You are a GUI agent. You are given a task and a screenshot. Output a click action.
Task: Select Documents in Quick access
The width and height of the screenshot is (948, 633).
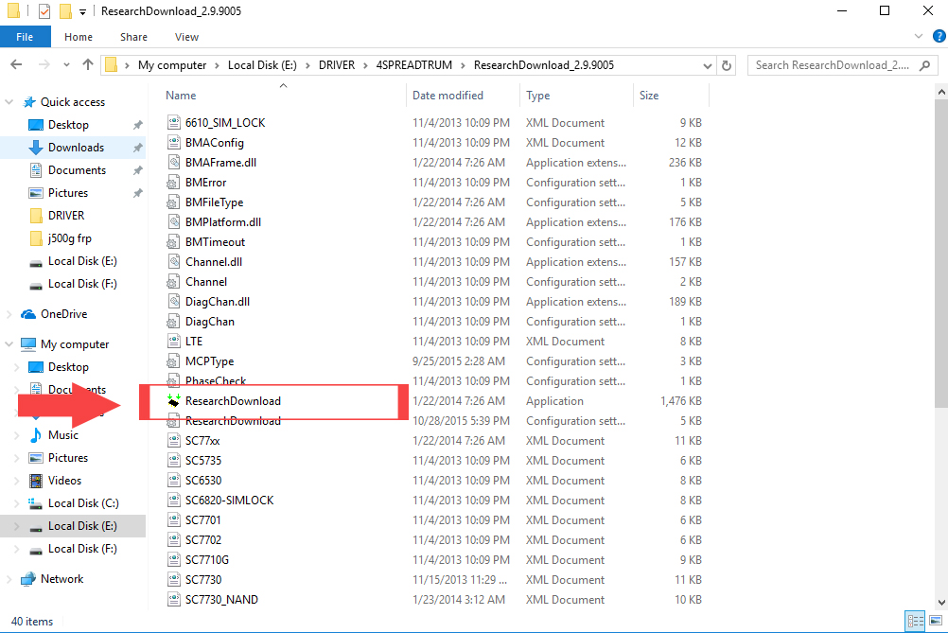pos(77,170)
